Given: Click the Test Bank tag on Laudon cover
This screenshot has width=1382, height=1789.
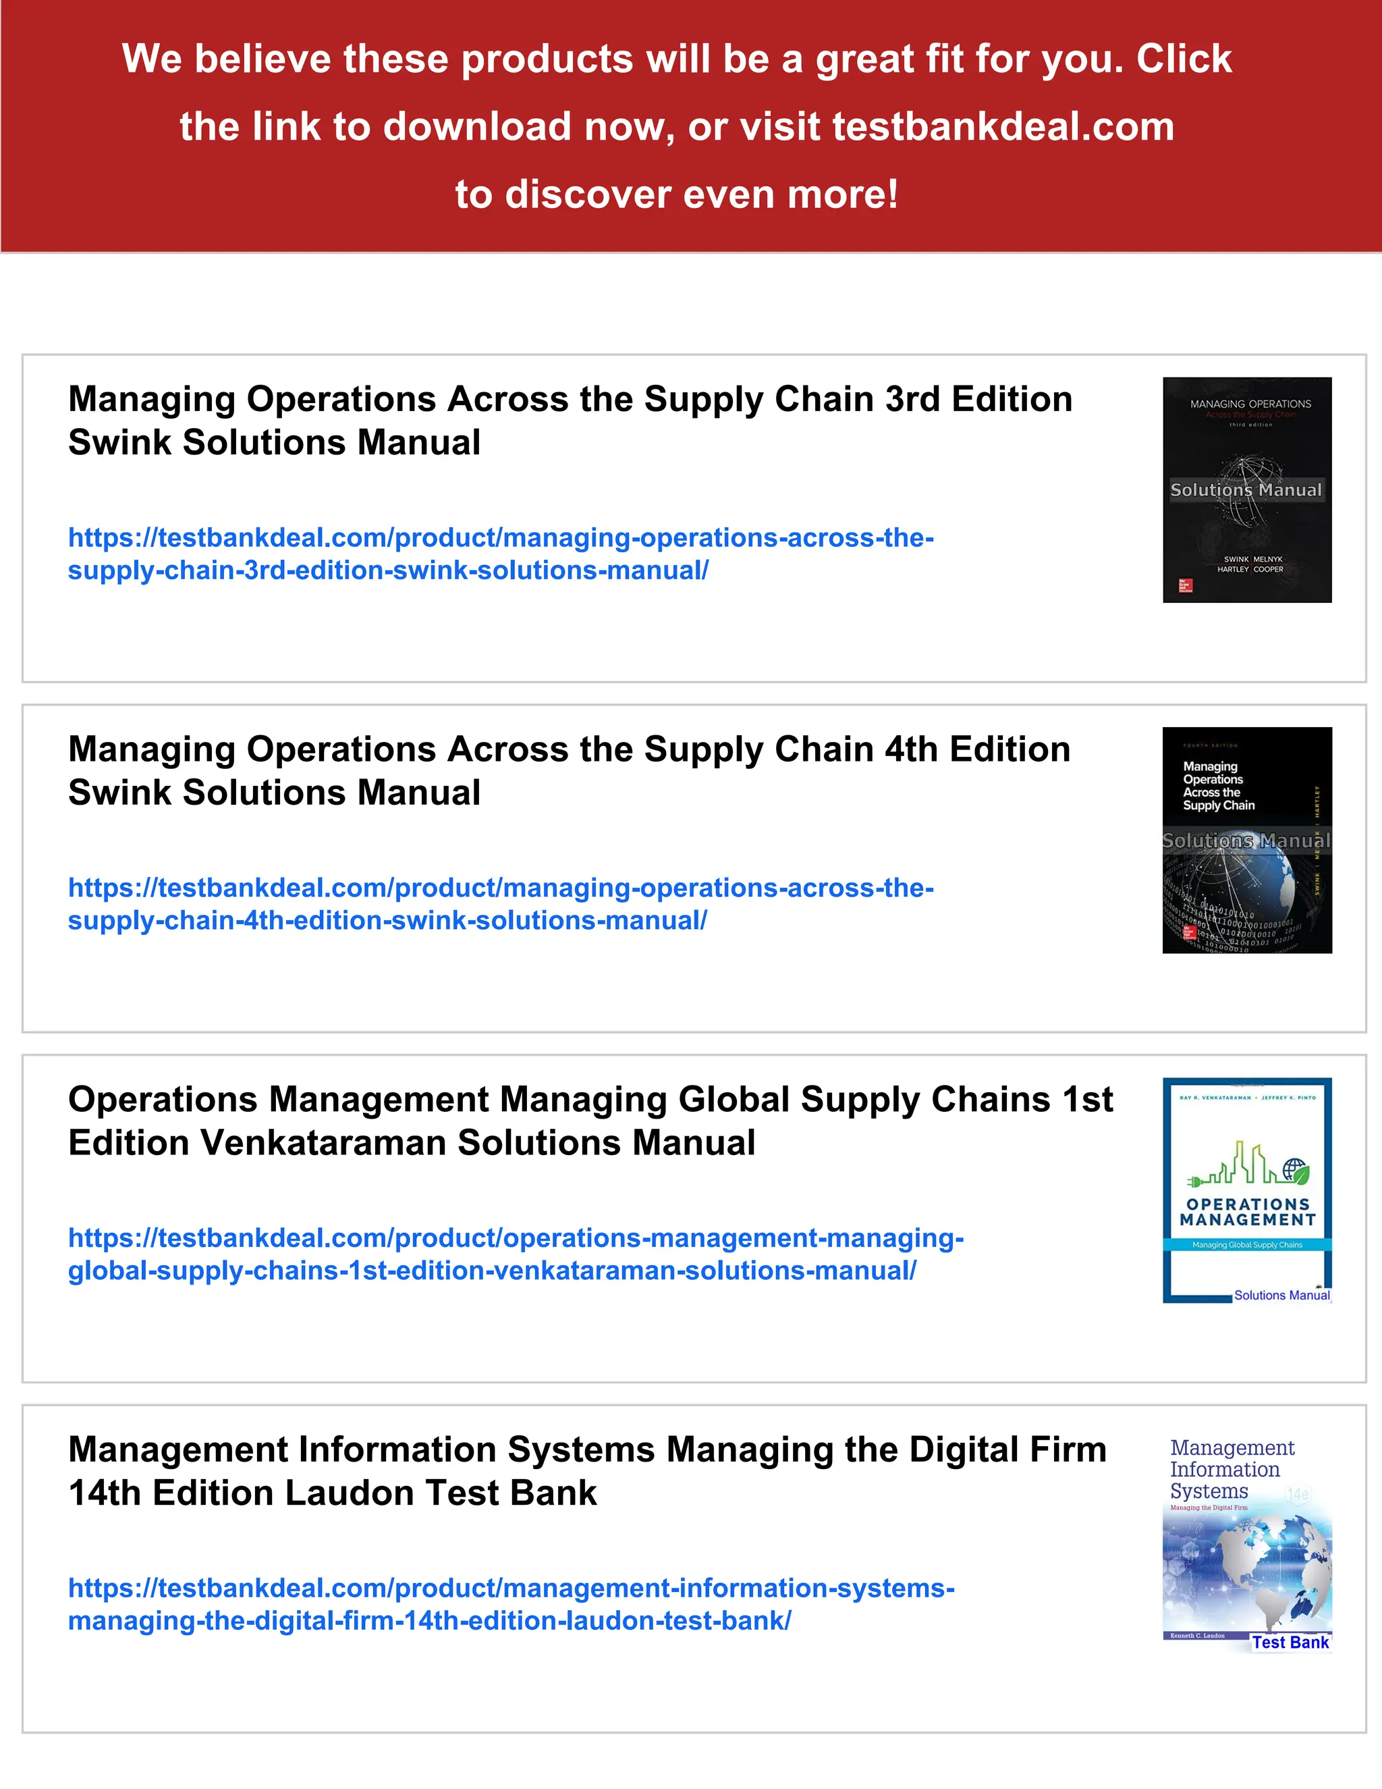Looking at the screenshot, I should click(x=1290, y=1642).
